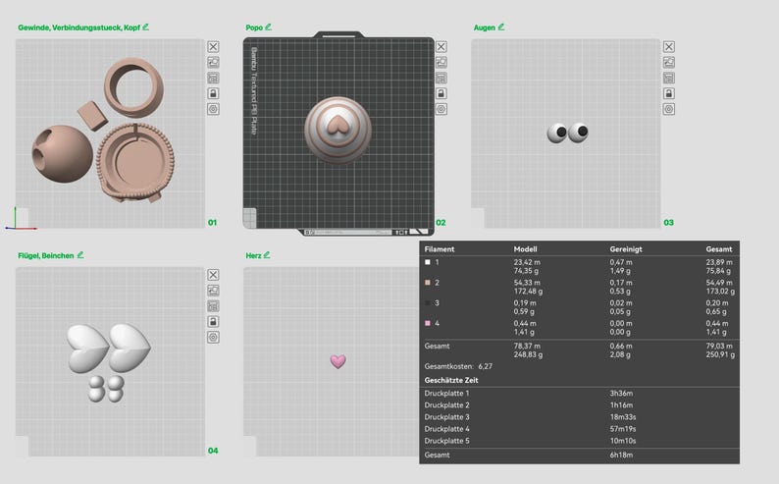Click the Popo plate title
Screen dimensions: 779x484
254,27
